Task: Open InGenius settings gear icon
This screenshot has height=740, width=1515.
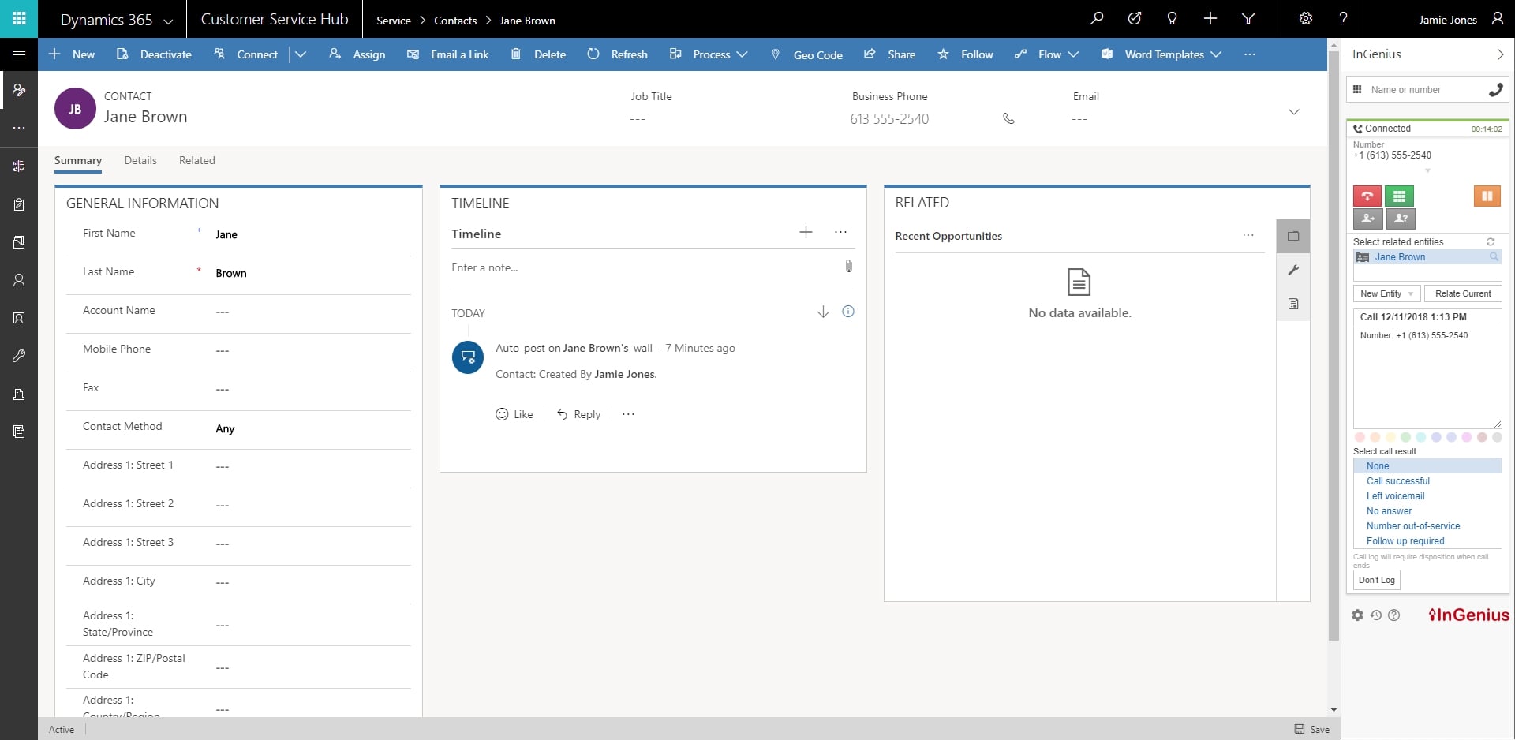Action: tap(1357, 615)
